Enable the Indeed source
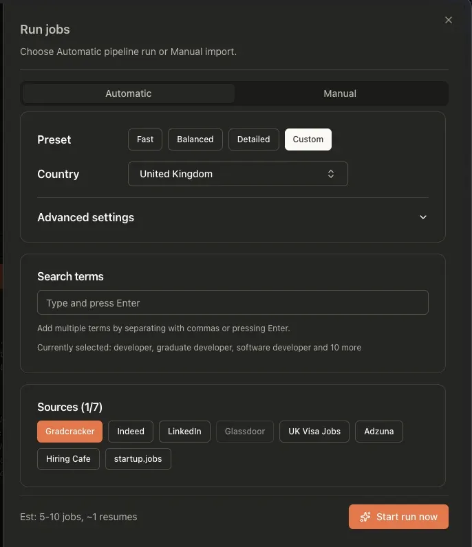 coord(131,432)
